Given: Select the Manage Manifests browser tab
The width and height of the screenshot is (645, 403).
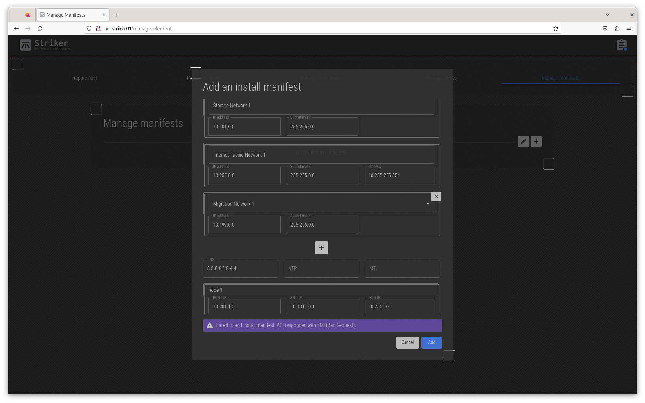Looking at the screenshot, I should [x=73, y=15].
